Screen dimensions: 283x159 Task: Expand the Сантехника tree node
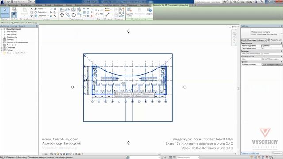[4, 34]
